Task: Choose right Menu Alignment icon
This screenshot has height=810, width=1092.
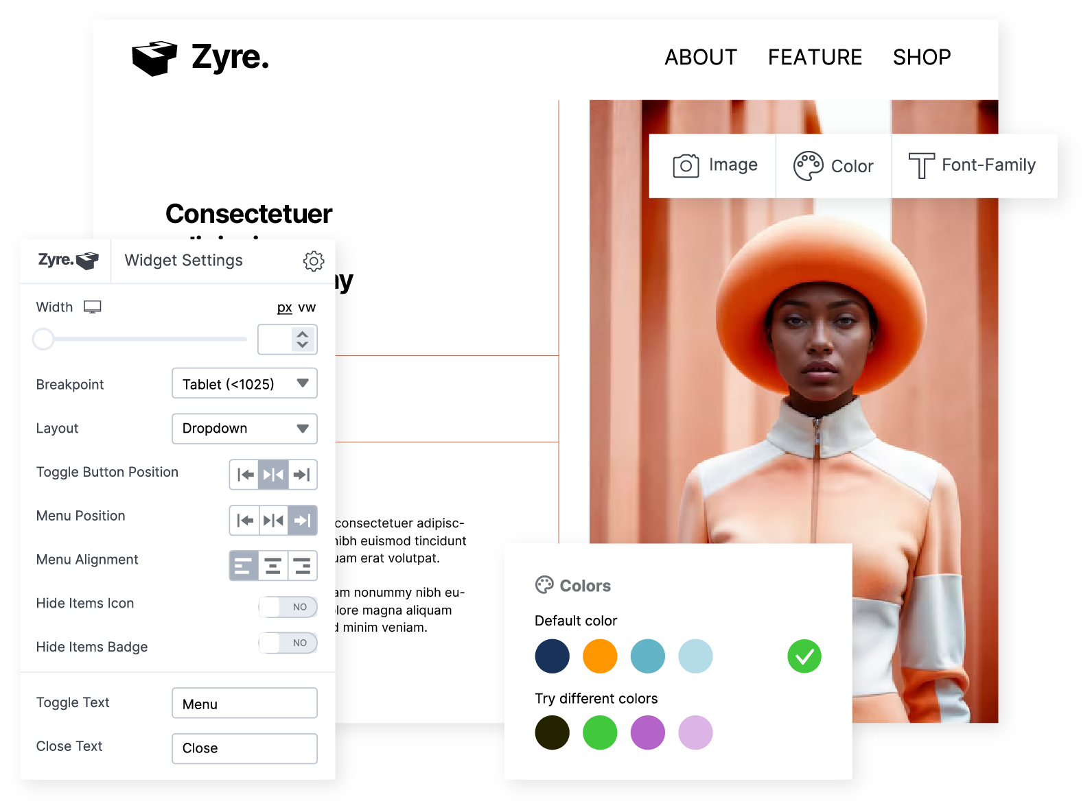Action: (302, 566)
